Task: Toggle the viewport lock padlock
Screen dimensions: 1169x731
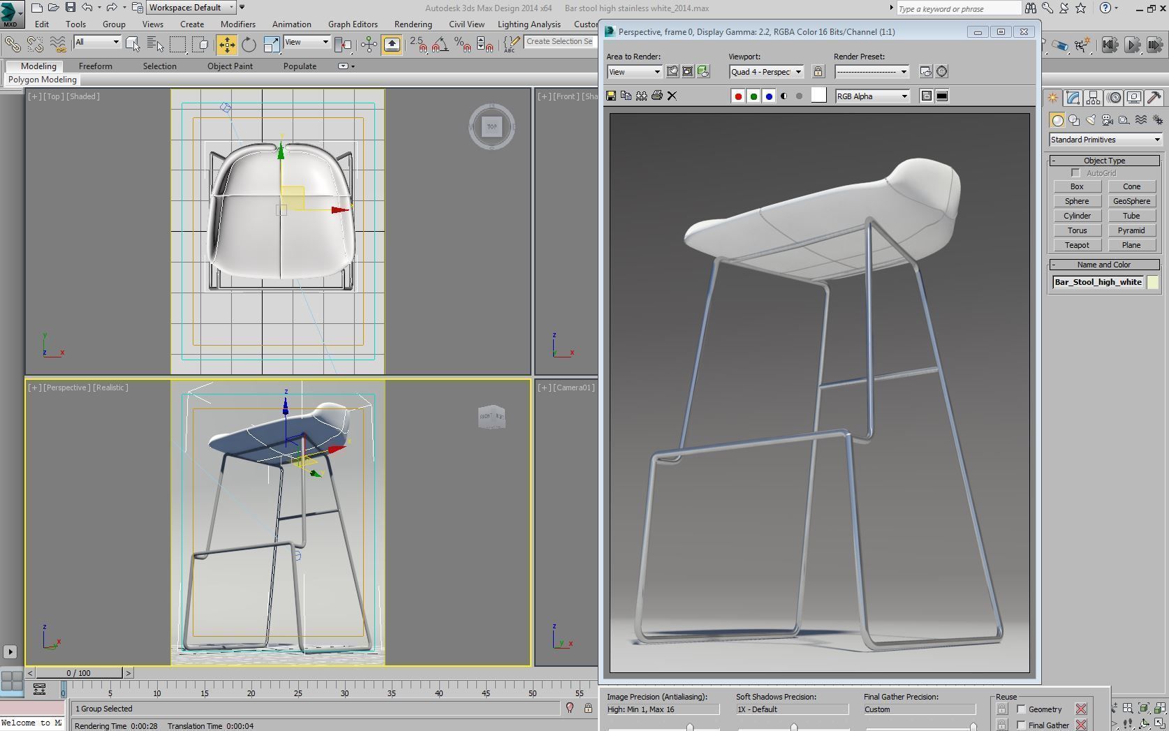Action: click(x=818, y=71)
